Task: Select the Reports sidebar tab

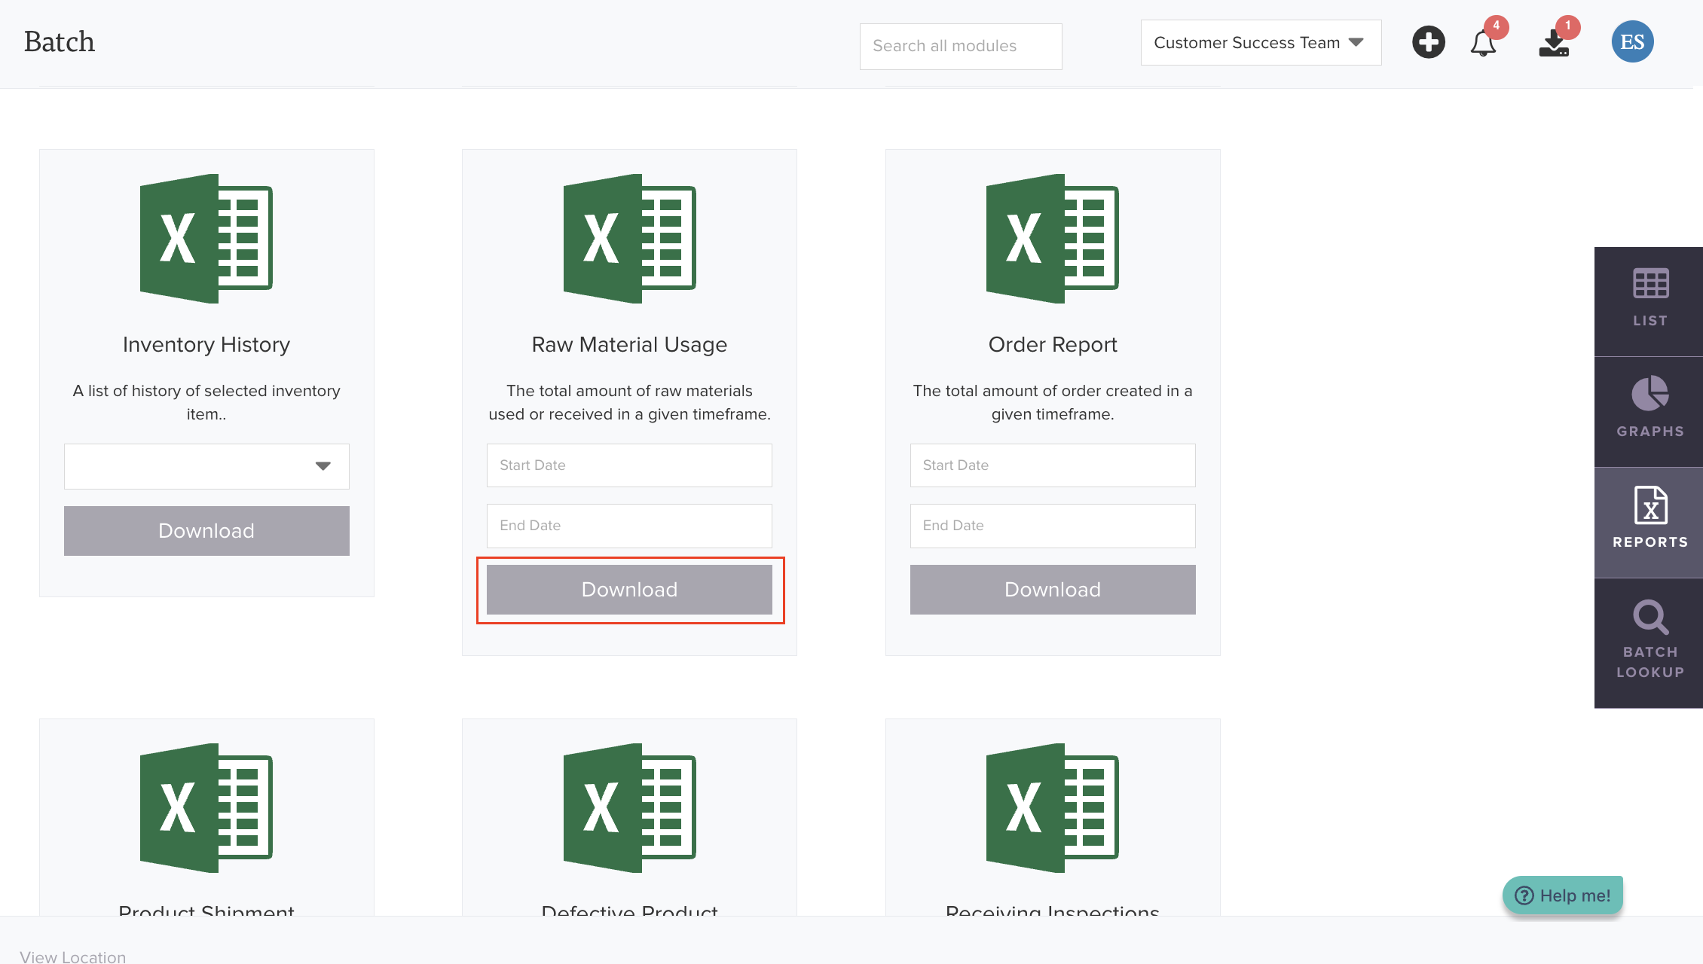Action: [1649, 520]
